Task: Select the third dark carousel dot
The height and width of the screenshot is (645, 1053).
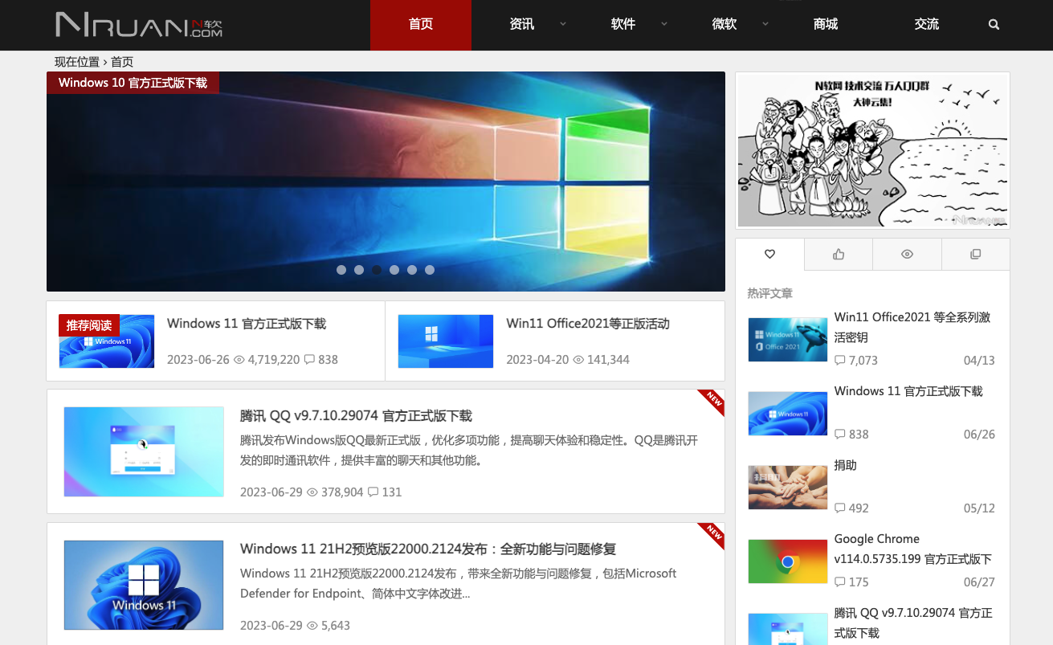Action: pos(377,270)
